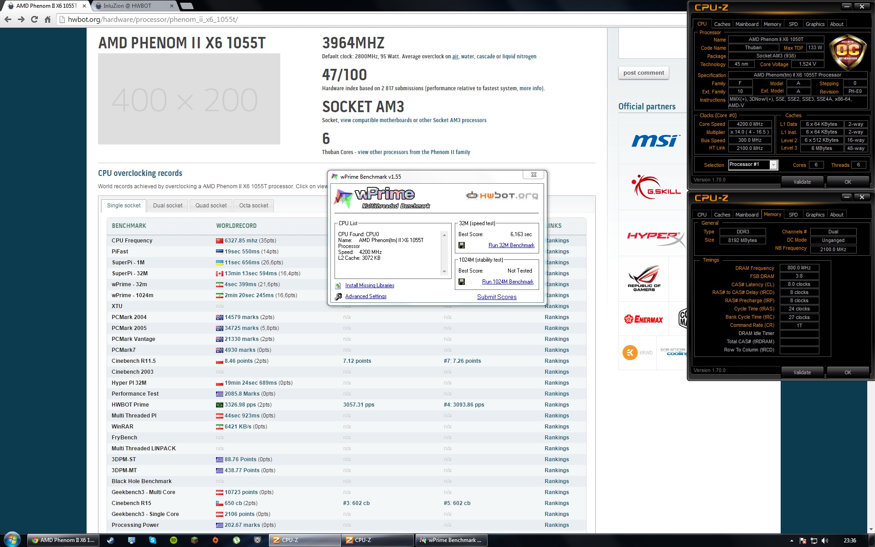Switch to InluZion @ HWBOT browser tab

pyautogui.click(x=134, y=6)
